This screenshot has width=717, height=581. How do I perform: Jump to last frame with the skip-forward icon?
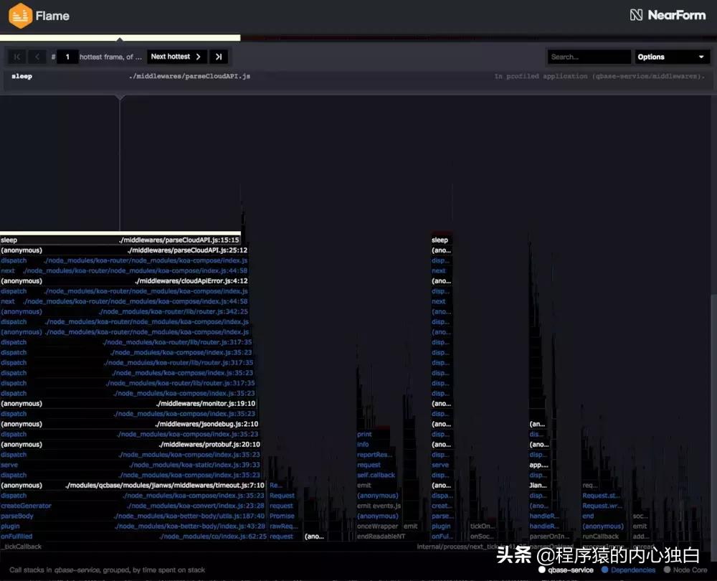tap(218, 56)
